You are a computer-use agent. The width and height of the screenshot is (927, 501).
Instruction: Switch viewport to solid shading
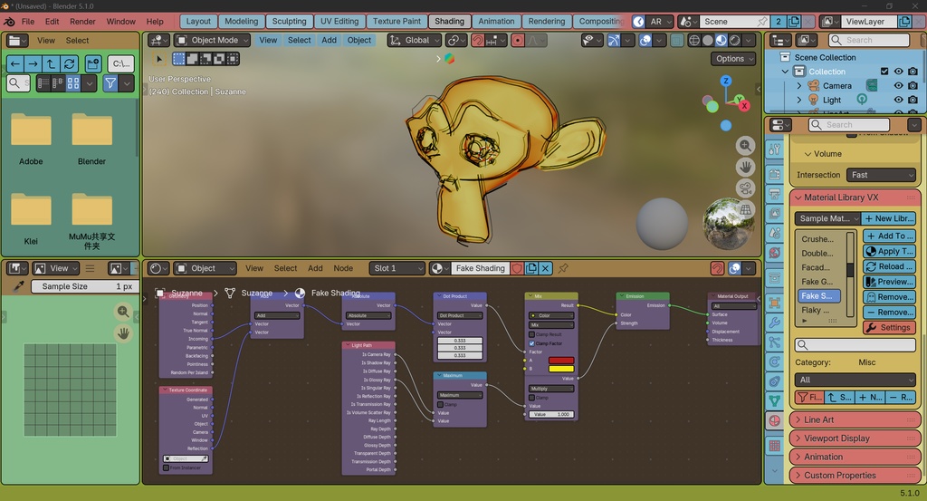tap(708, 40)
